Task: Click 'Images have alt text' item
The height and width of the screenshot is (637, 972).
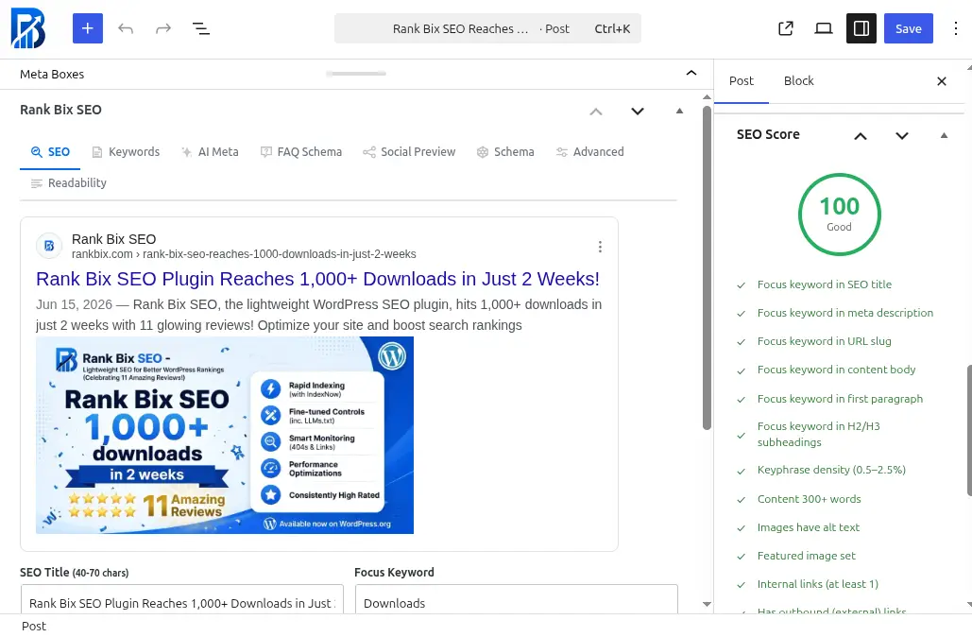Action: point(809,527)
